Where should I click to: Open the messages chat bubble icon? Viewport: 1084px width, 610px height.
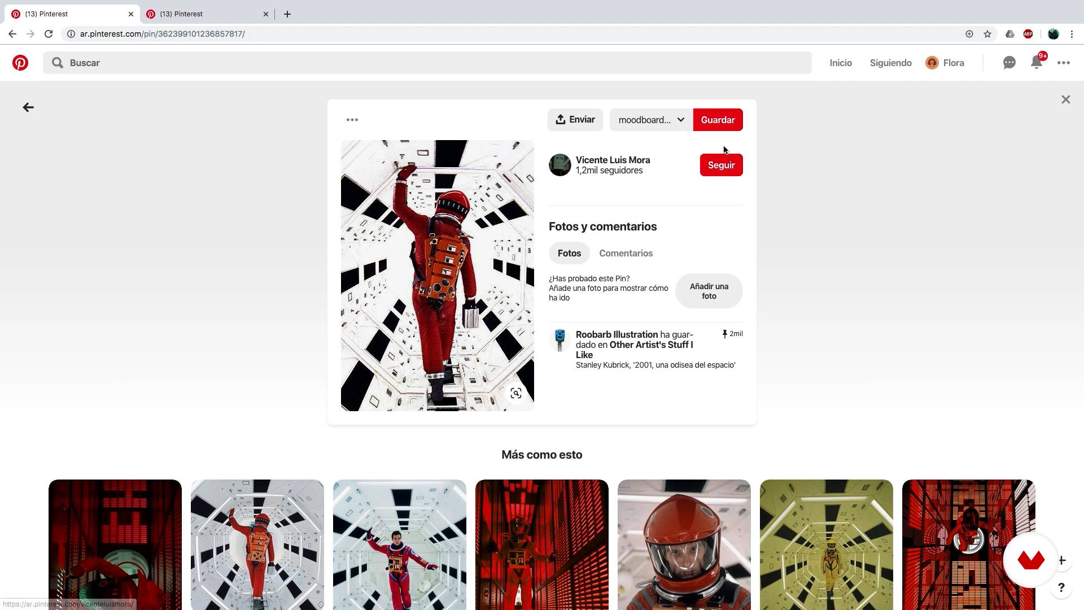tap(1009, 63)
